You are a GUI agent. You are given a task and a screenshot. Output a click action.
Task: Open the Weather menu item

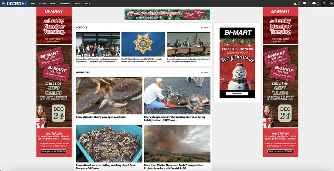(43, 4)
